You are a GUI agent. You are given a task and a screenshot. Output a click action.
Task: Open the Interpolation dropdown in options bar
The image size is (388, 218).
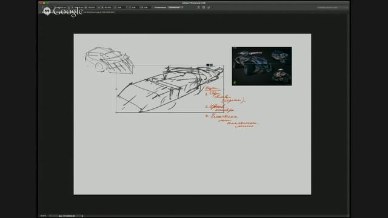(x=175, y=7)
